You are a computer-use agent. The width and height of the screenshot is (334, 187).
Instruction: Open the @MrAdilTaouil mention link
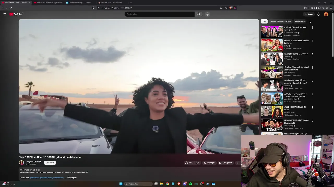[x=45, y=178]
